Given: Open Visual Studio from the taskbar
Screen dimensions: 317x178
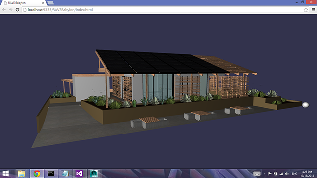Looking at the screenshot, I should [x=79, y=174].
